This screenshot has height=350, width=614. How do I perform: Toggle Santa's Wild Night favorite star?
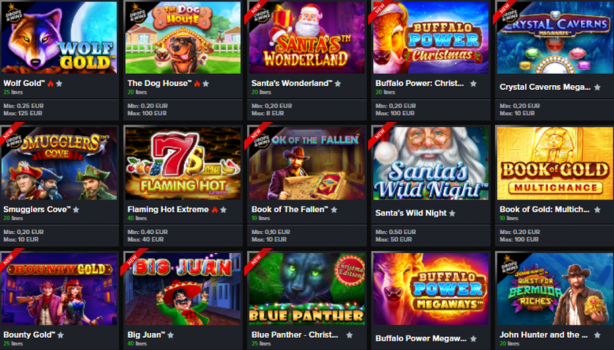click(x=452, y=213)
